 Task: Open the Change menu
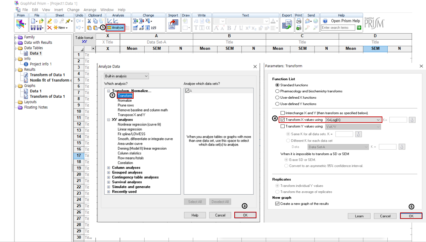point(73,10)
